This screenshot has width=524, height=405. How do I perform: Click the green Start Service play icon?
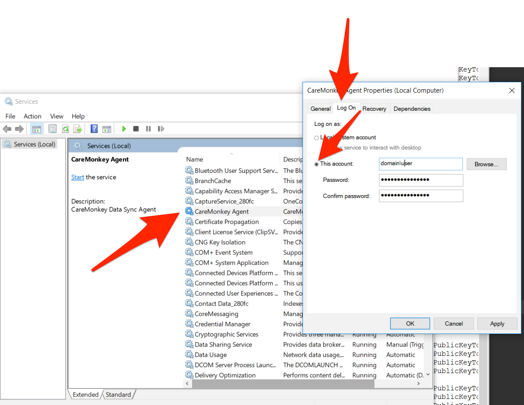(x=124, y=129)
